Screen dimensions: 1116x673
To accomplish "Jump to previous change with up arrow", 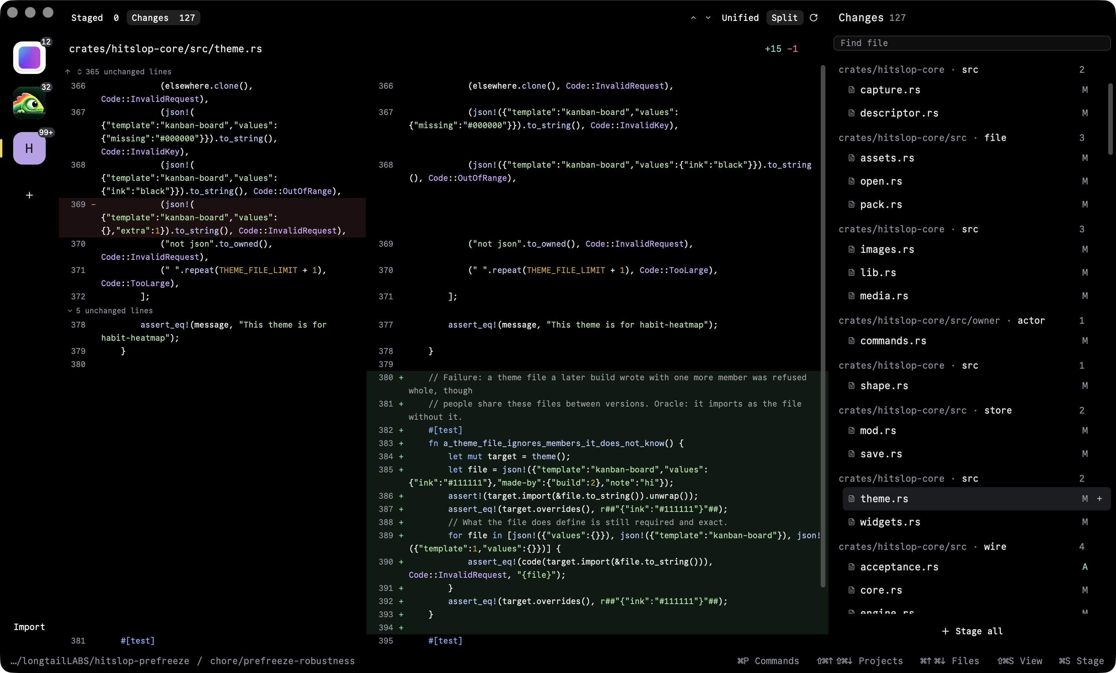I will coord(693,18).
